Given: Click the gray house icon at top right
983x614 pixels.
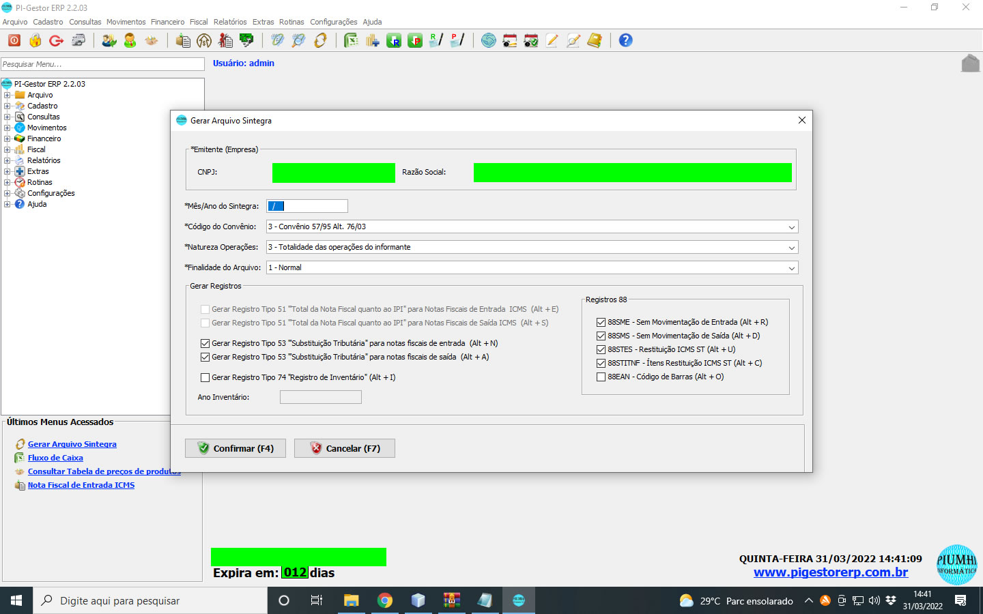Looking at the screenshot, I should (970, 63).
